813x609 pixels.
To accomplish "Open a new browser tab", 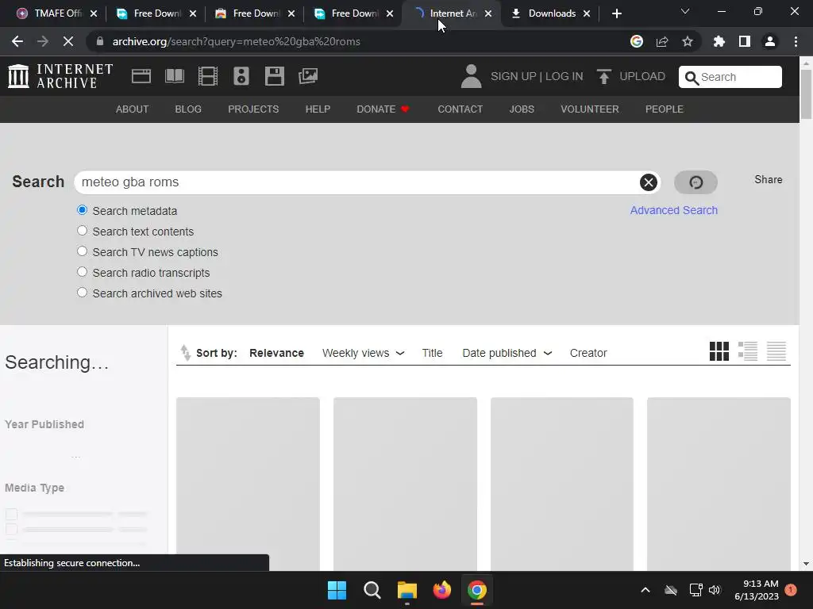I will pos(616,13).
